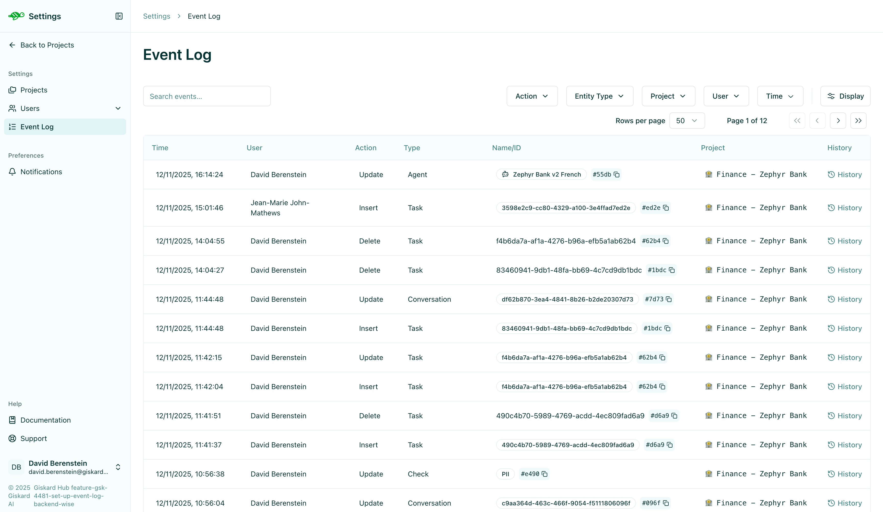The width and height of the screenshot is (883, 512).
Task: Open Documentation from the Help section
Action: pyautogui.click(x=45, y=420)
